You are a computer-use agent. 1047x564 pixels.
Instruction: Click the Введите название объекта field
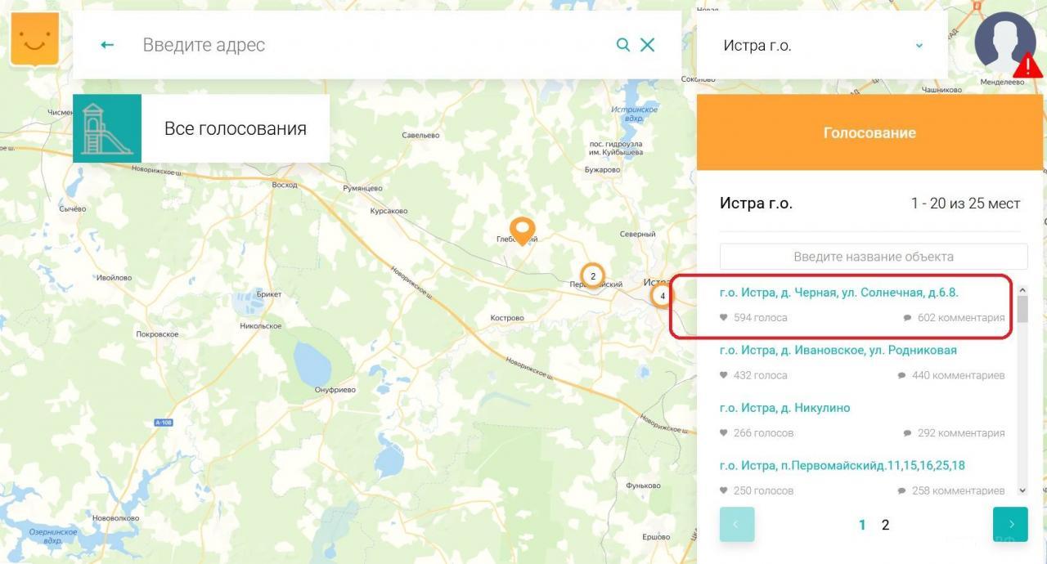[x=874, y=257]
